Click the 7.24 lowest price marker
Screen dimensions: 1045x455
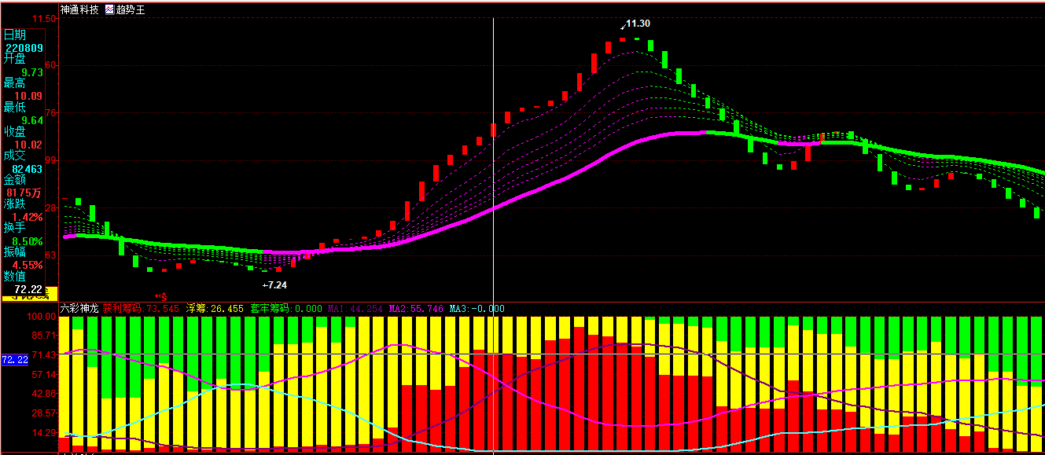tap(275, 284)
